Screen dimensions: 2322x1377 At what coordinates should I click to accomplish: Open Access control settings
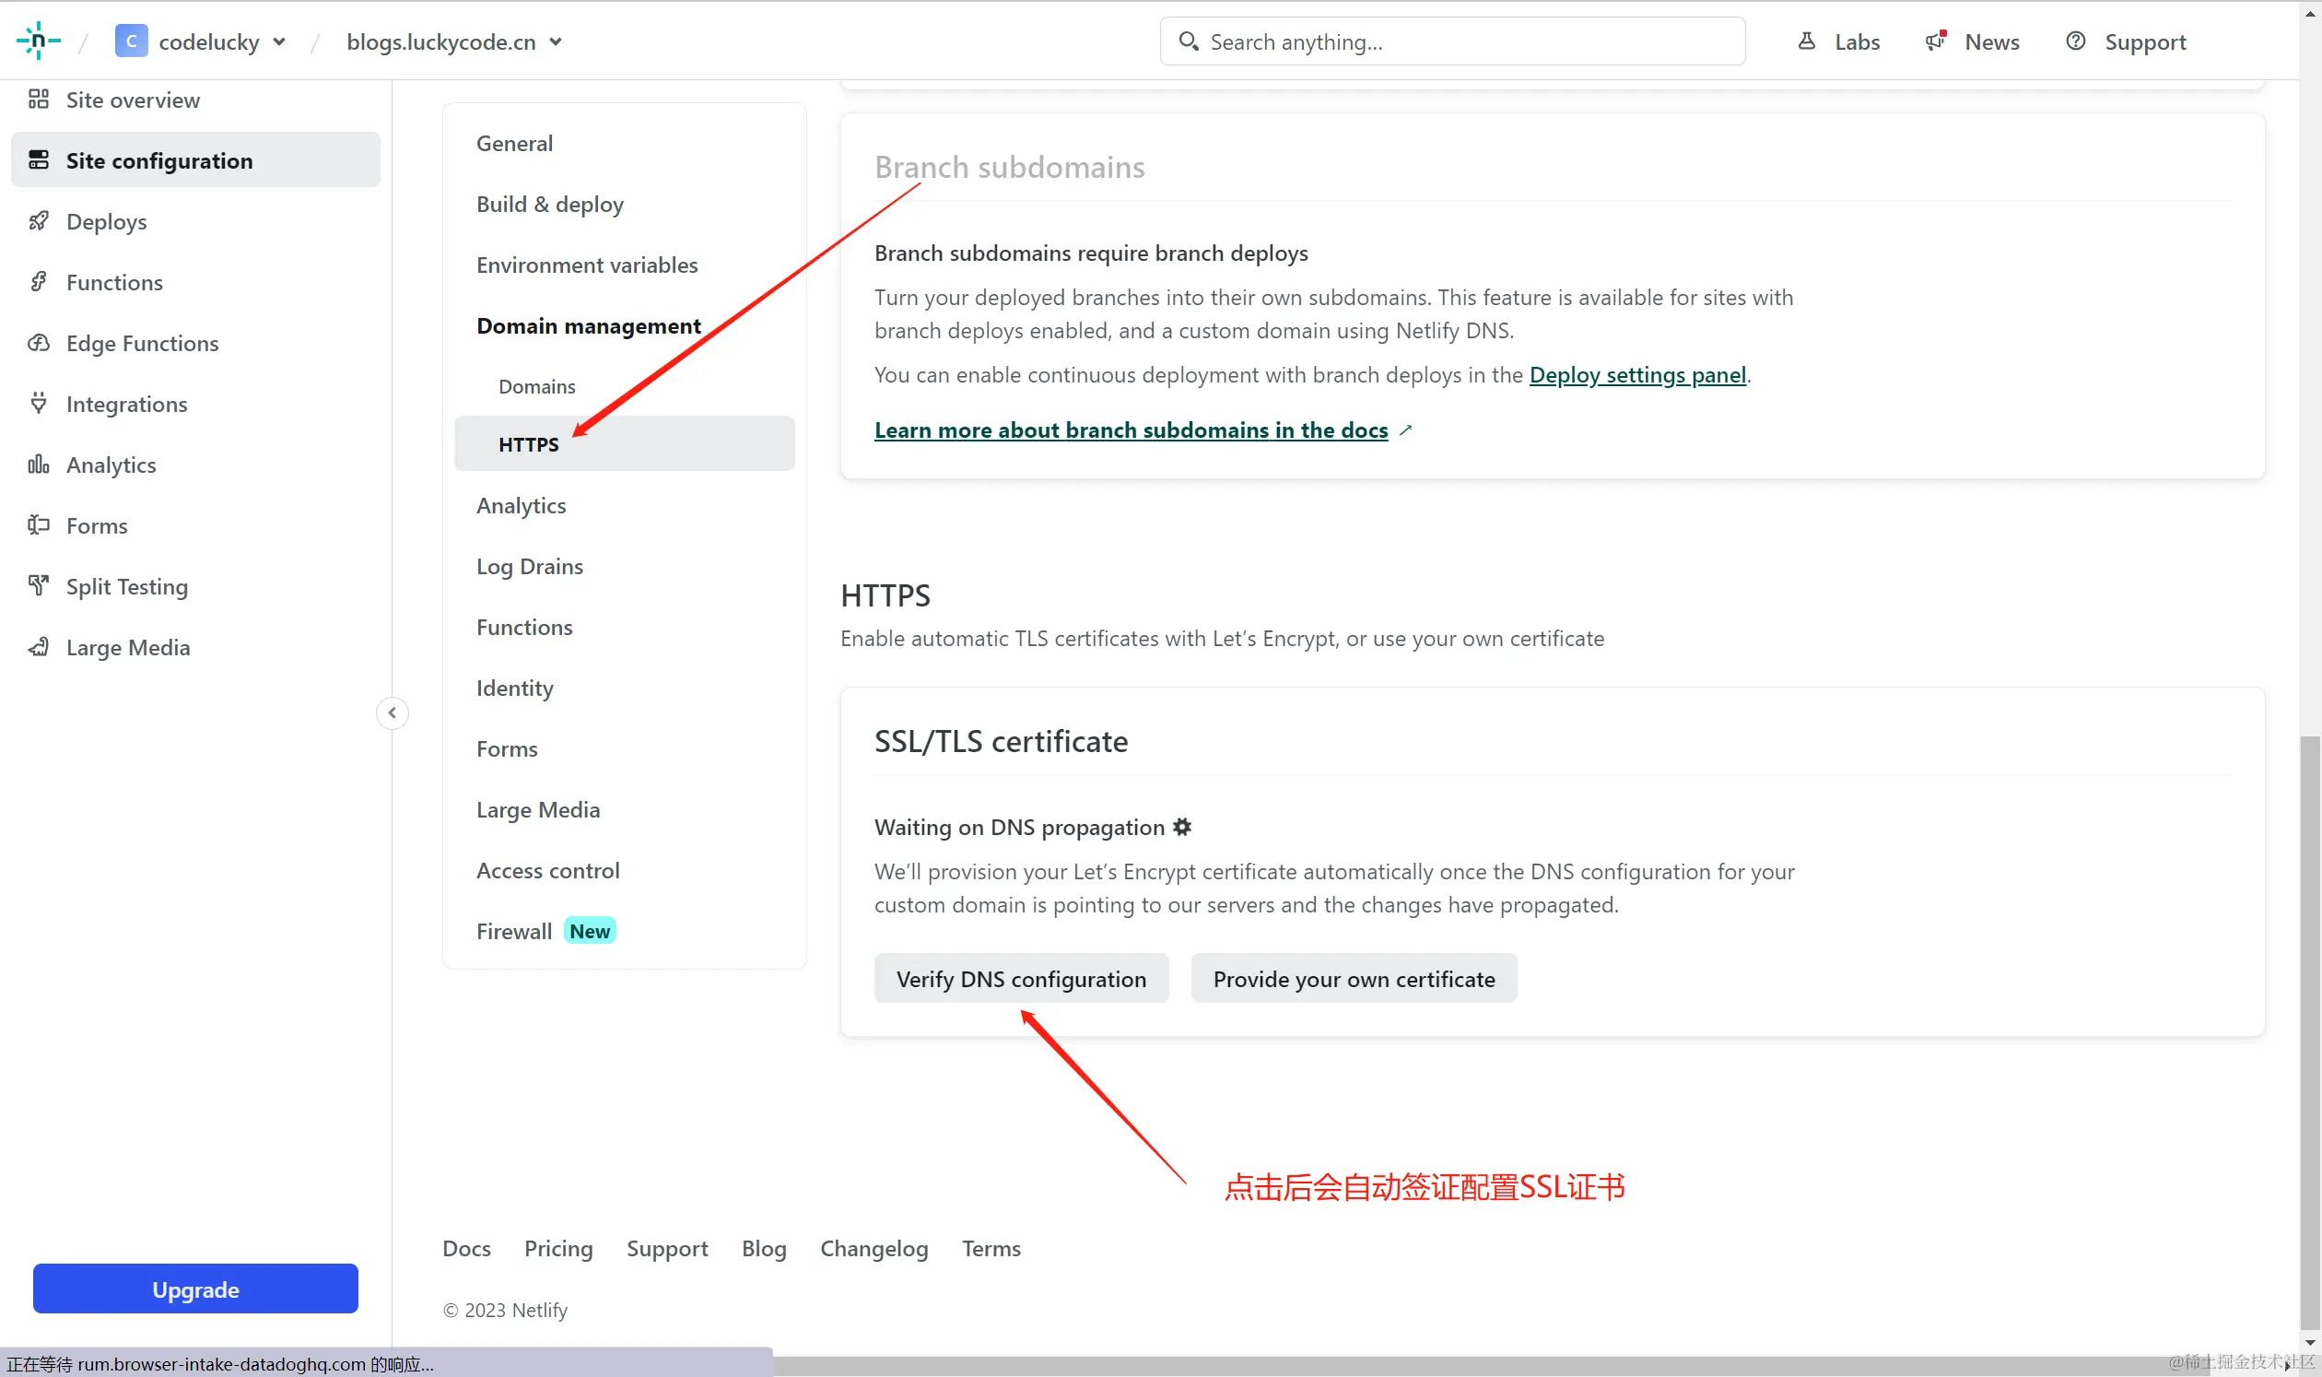[x=547, y=869]
